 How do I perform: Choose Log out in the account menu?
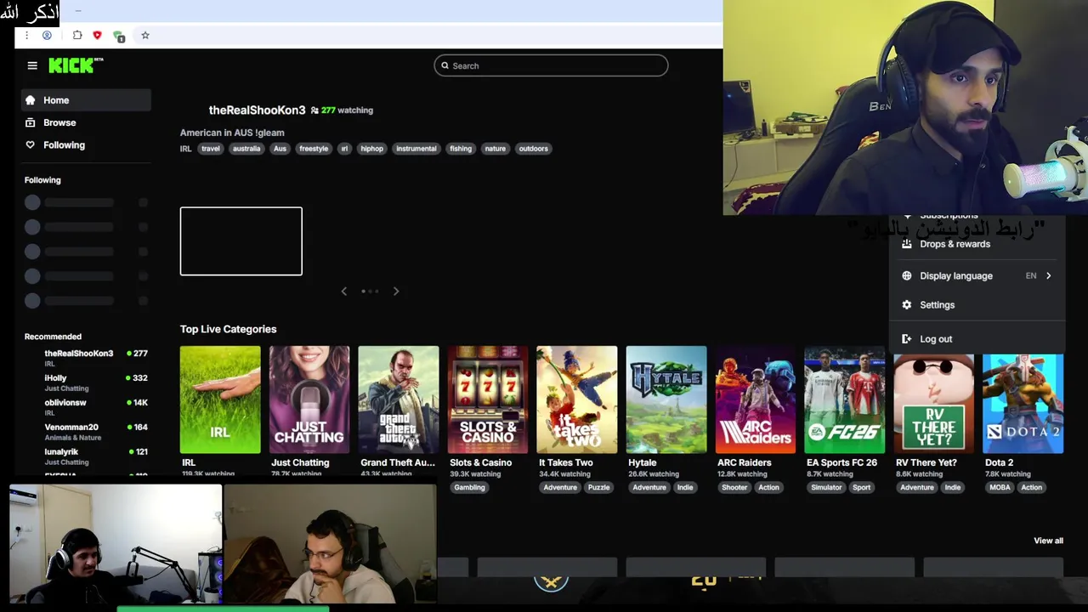tap(977, 338)
